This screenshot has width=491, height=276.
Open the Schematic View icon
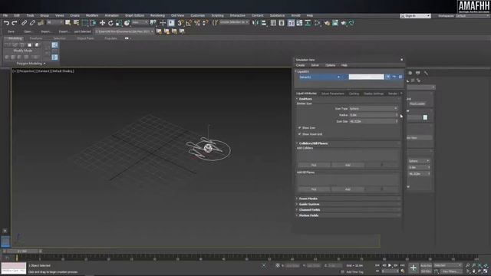pos(308,23)
